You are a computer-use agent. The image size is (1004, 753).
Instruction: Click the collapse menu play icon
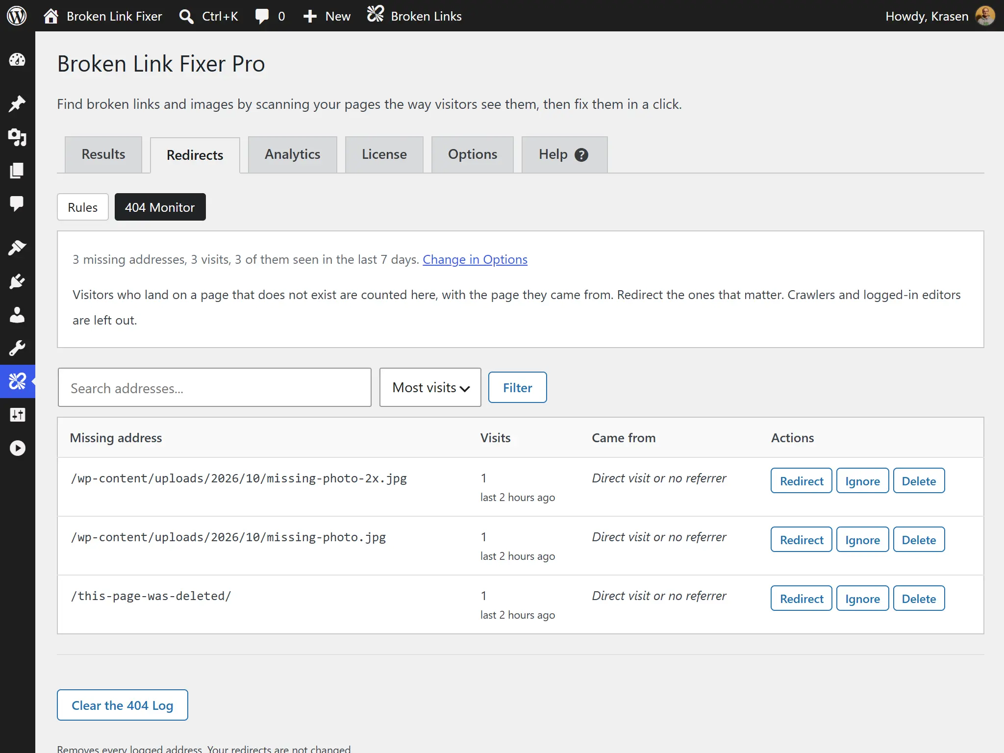(x=17, y=448)
